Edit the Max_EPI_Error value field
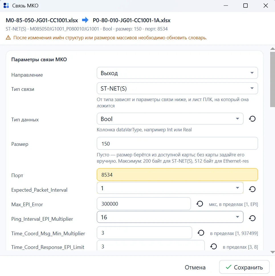Viewport: 275px width, 276px height. click(144, 204)
